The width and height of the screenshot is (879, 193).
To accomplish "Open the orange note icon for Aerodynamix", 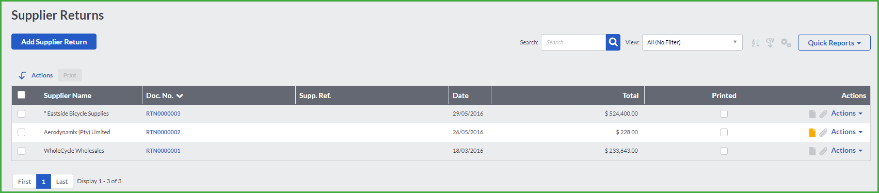I will click(x=812, y=133).
